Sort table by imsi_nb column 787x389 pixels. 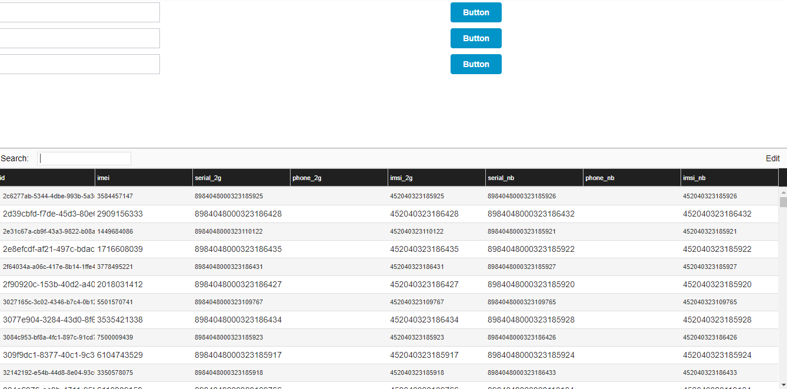point(729,177)
